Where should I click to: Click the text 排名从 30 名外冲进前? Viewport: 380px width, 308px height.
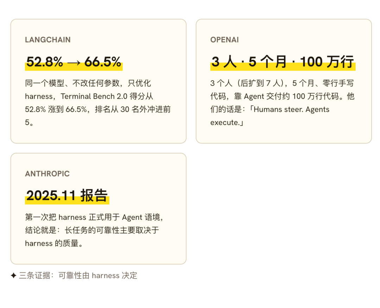[133, 109]
